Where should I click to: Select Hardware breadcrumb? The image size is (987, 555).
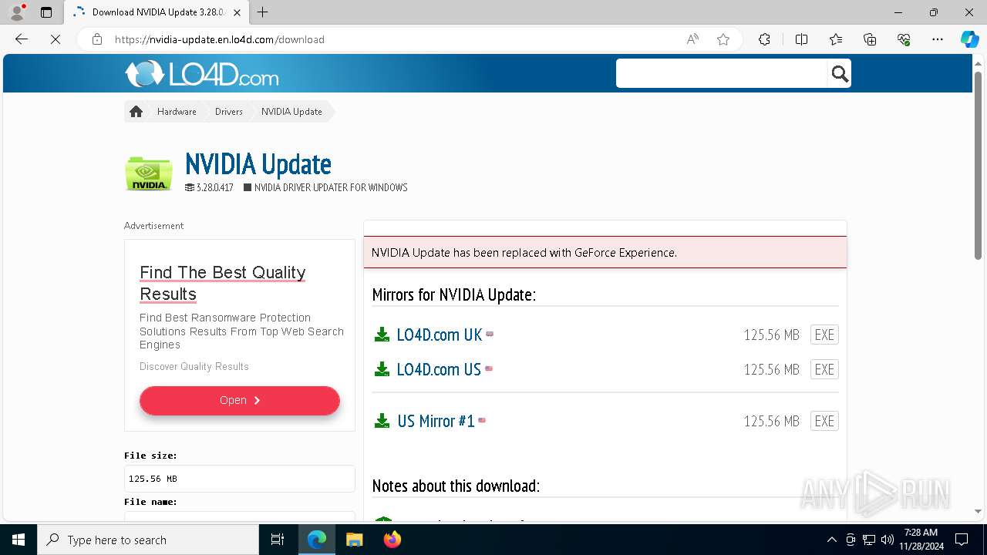177,112
